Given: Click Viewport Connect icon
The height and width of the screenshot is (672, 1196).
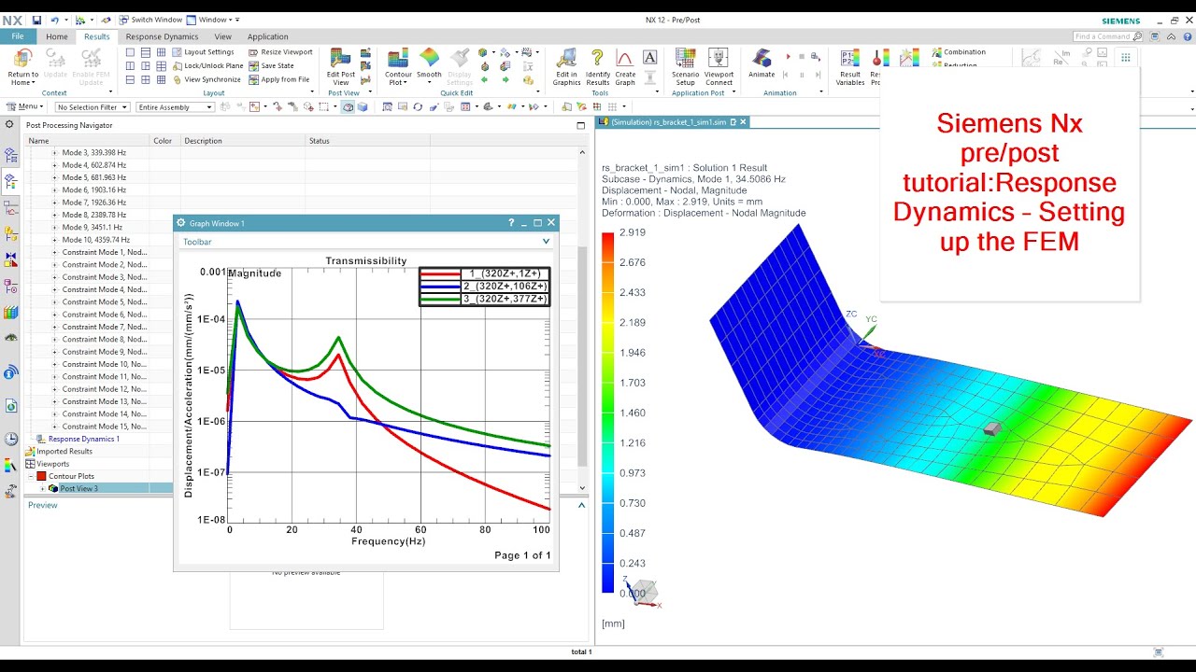Looking at the screenshot, I should (719, 59).
